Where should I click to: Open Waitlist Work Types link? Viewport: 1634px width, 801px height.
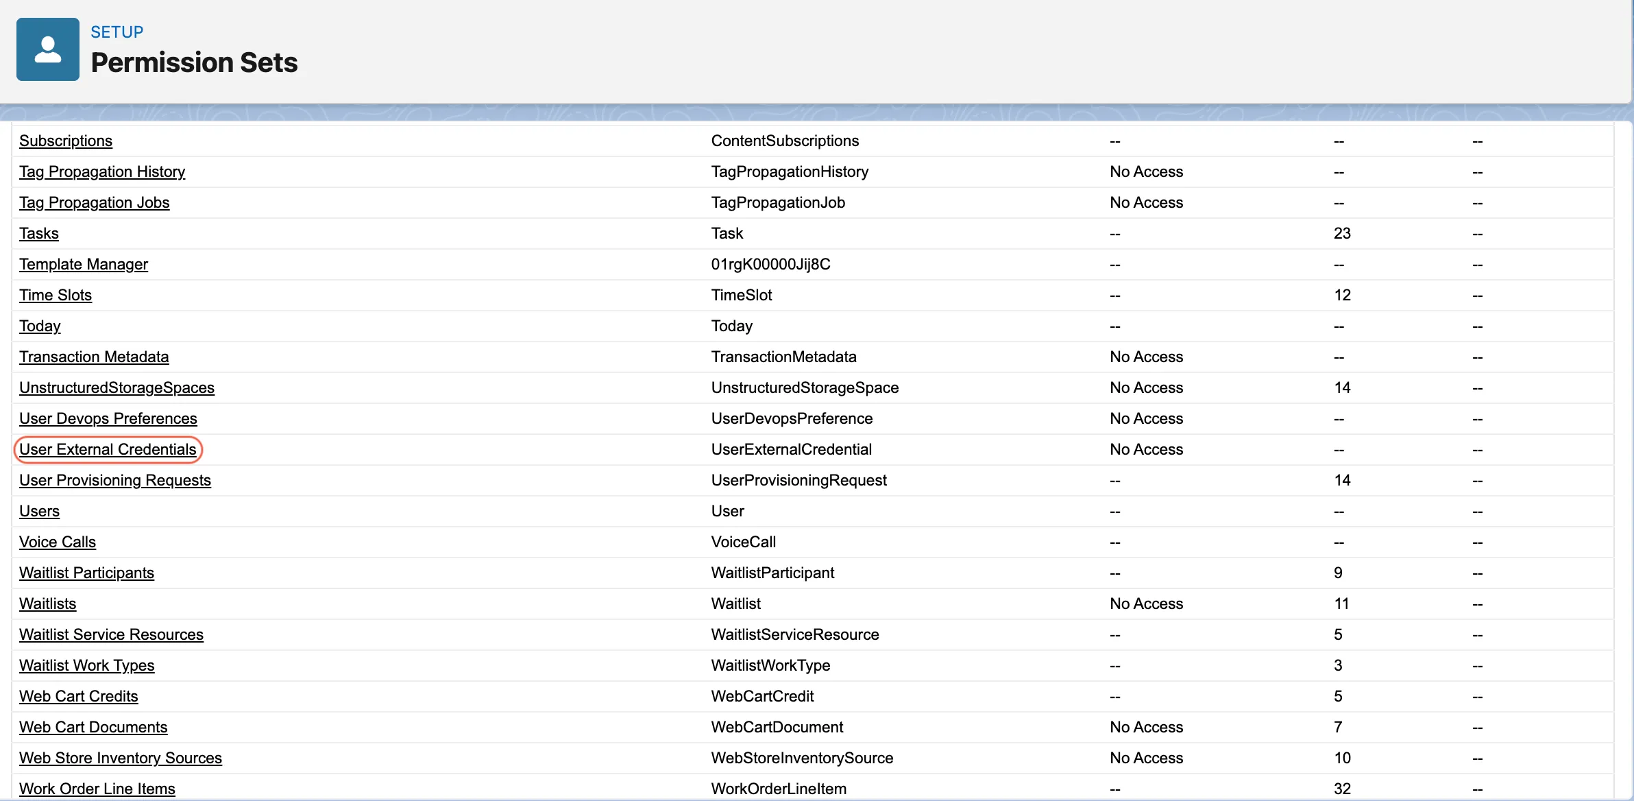coord(87,665)
